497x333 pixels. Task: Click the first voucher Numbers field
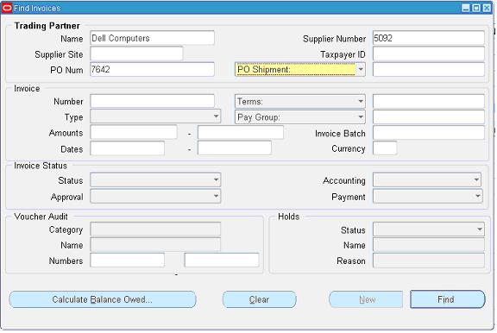pyautogui.click(x=128, y=261)
